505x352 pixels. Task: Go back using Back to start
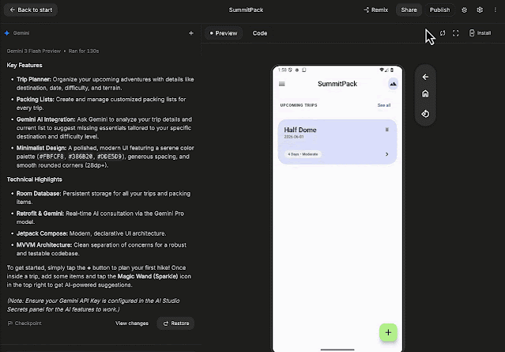pos(31,10)
